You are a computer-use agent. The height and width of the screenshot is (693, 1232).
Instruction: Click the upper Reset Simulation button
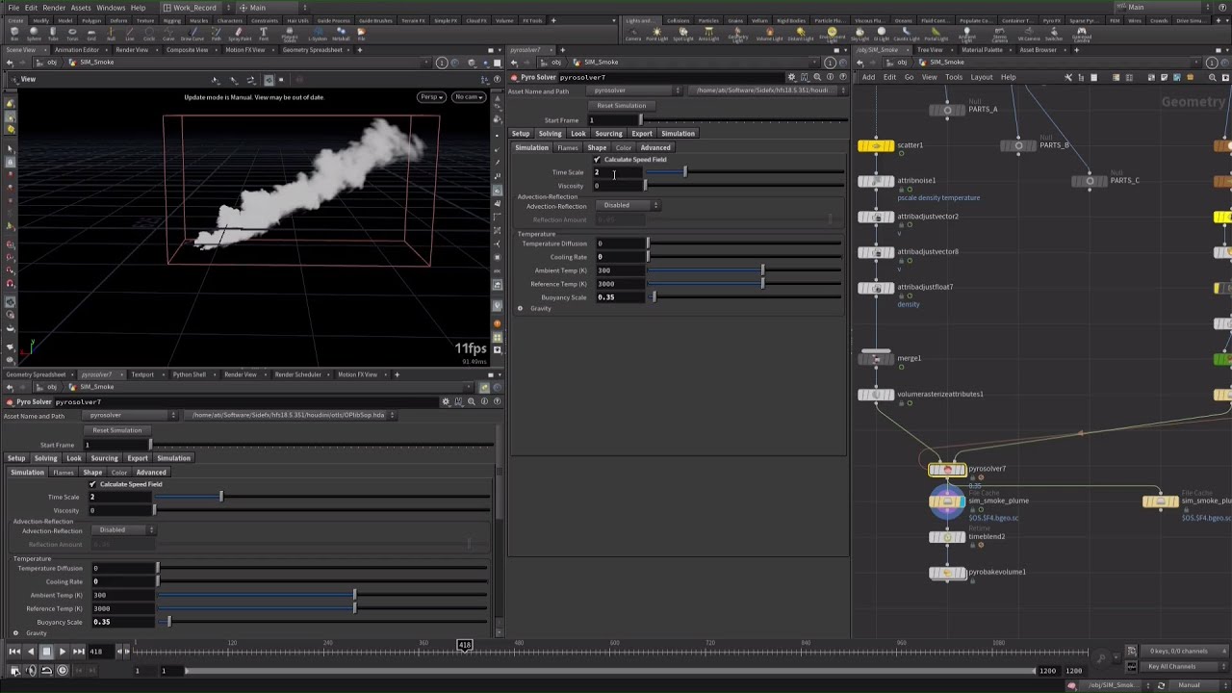pos(621,106)
